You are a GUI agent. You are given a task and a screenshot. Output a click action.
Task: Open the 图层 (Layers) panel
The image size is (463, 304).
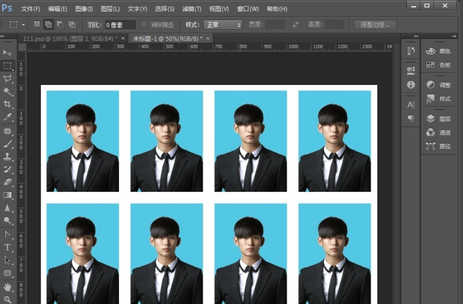(439, 119)
